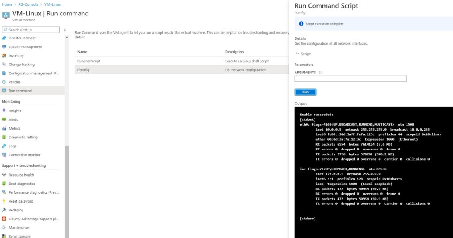This screenshot has height=238, width=453.
Task: Go to RG-Consola breadcrumb link
Action: click(28, 4)
